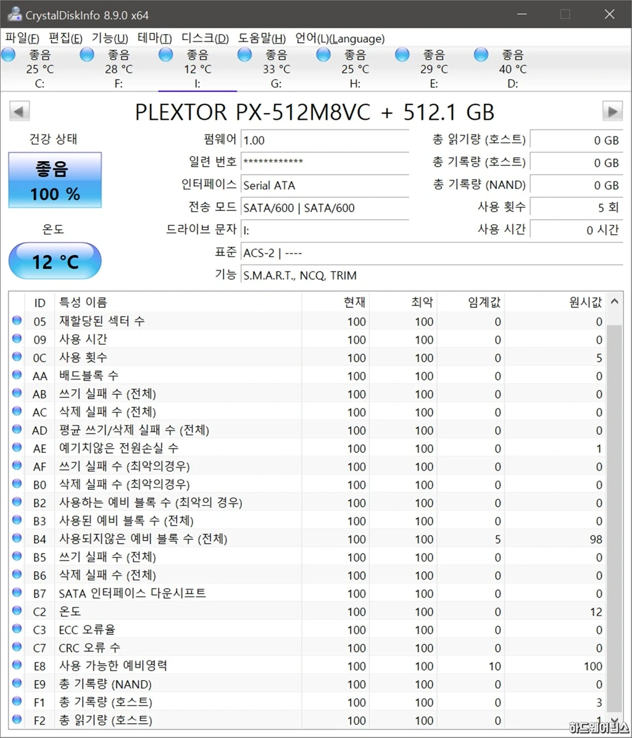632x738 pixels.
Task: Open the 파일(F) menu
Action: pos(22,38)
